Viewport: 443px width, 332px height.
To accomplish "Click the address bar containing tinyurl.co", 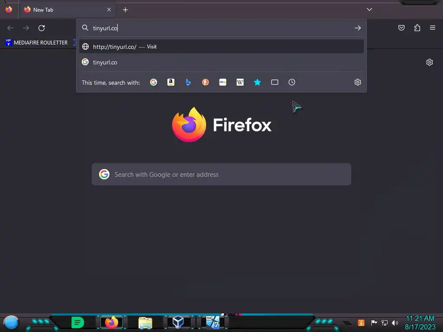I will [221, 28].
